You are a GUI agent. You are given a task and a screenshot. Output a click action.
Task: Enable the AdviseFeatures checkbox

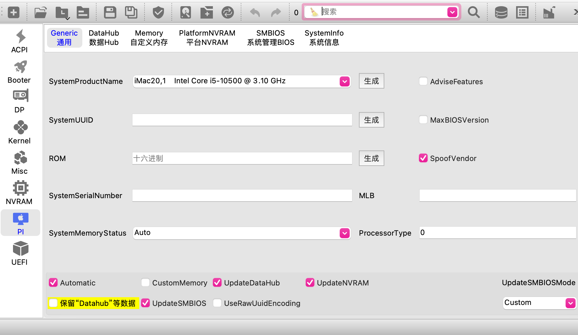[x=423, y=81]
